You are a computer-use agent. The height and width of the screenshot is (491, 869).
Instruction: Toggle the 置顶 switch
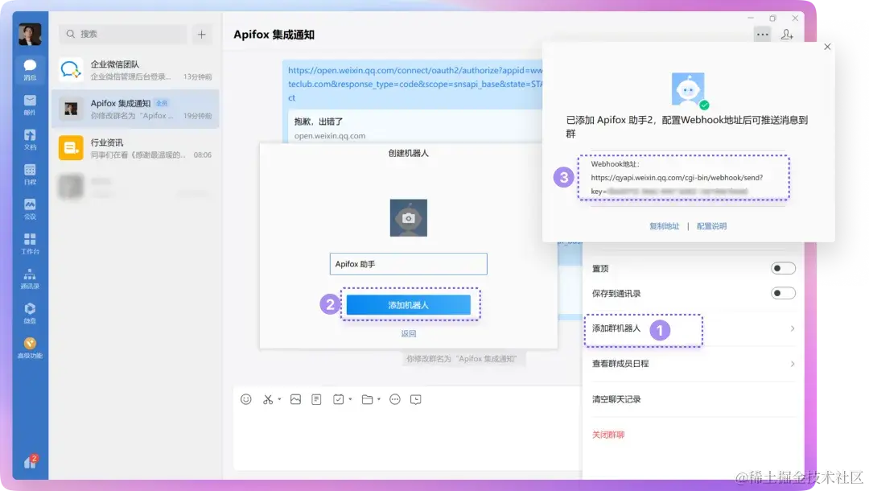783,268
